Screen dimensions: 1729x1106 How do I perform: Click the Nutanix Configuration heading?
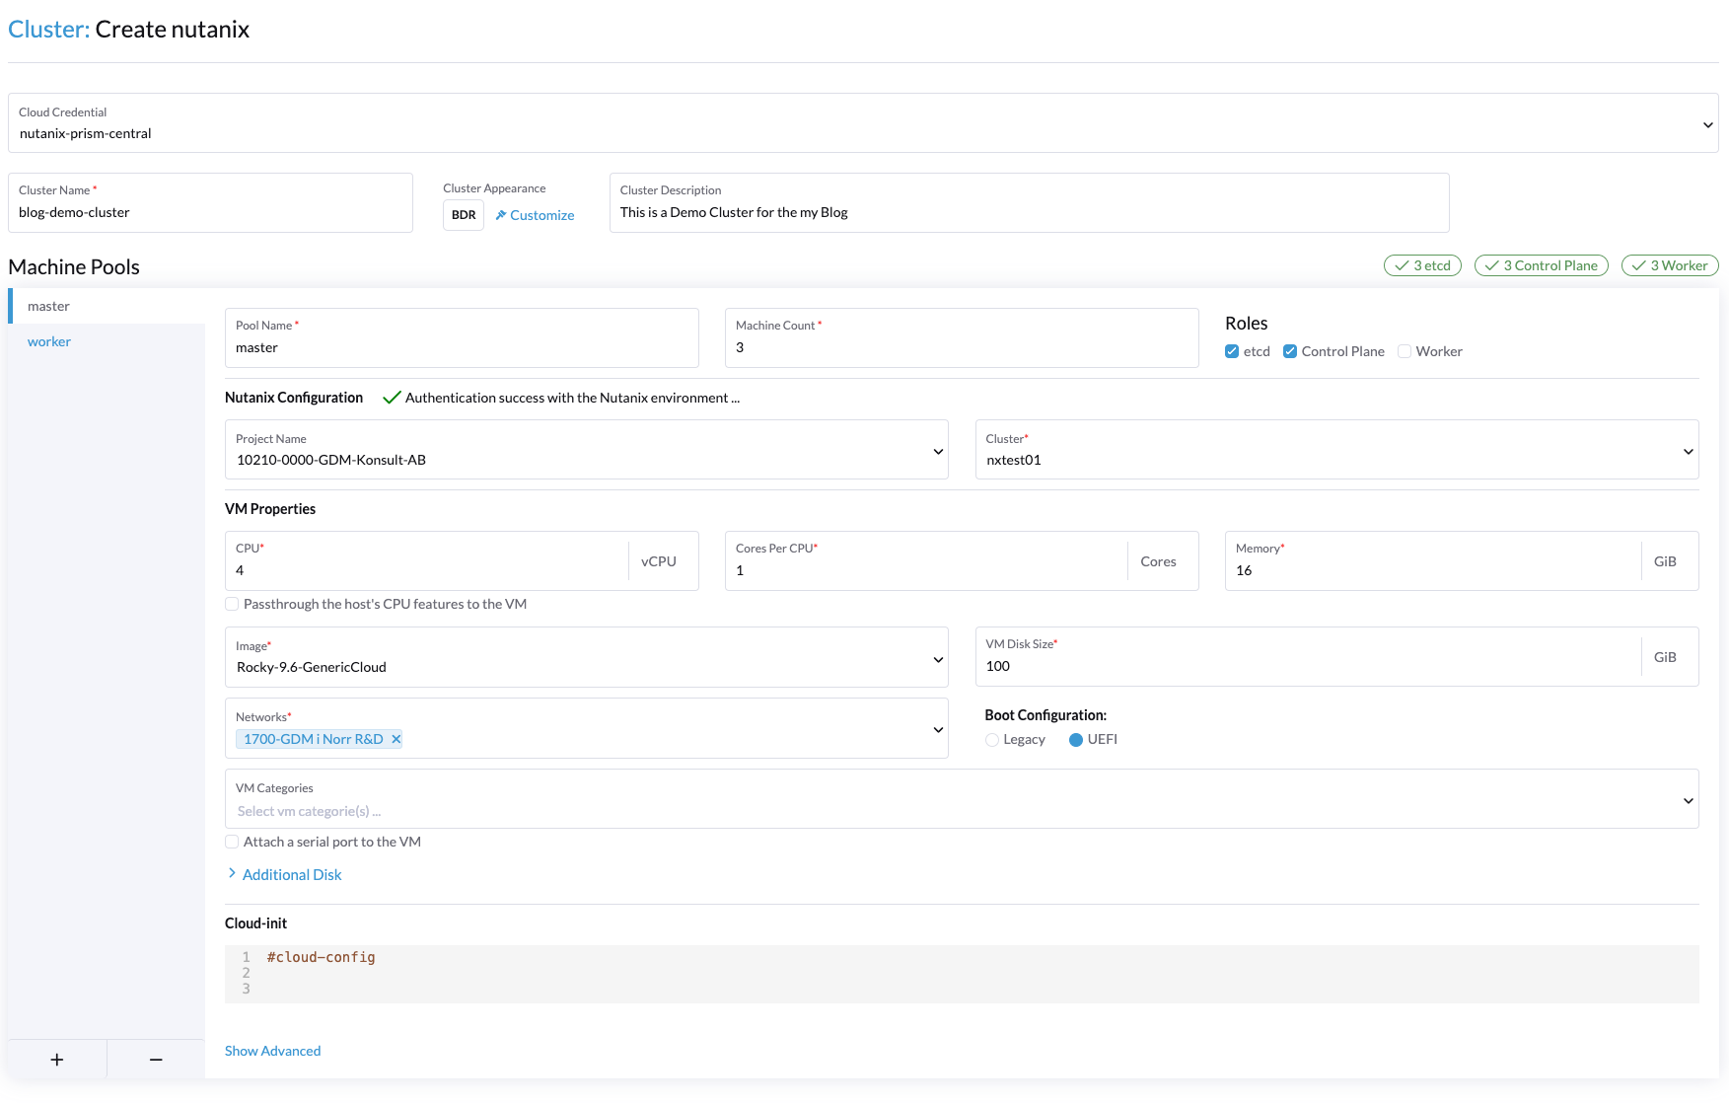(294, 398)
